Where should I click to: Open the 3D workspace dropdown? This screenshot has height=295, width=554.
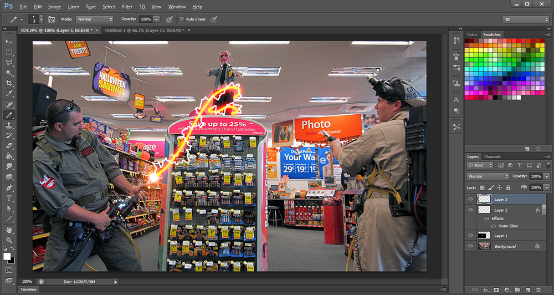pos(526,19)
